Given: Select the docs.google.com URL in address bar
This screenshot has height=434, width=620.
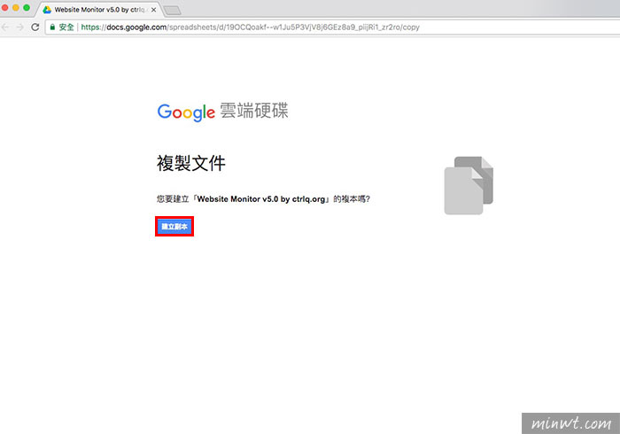Looking at the screenshot, I should pos(251,27).
